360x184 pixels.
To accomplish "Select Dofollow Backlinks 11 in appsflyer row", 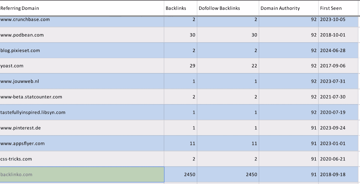I will pos(228,143).
